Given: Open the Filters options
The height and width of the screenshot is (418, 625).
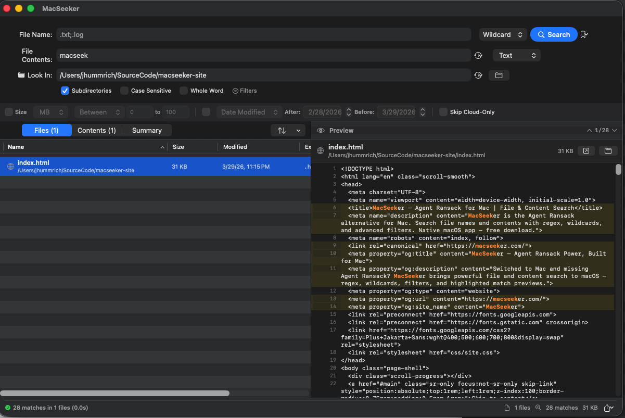Looking at the screenshot, I should pos(245,91).
